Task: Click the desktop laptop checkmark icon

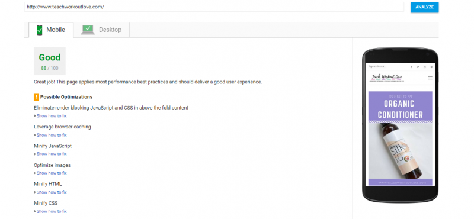Action: click(x=88, y=30)
